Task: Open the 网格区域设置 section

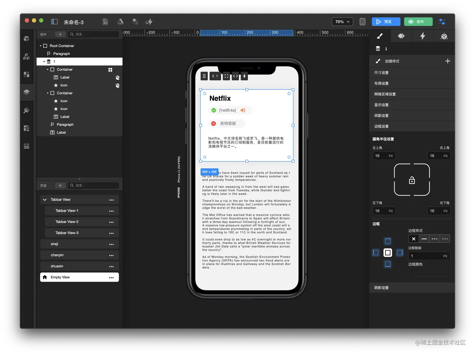Action: point(412,94)
